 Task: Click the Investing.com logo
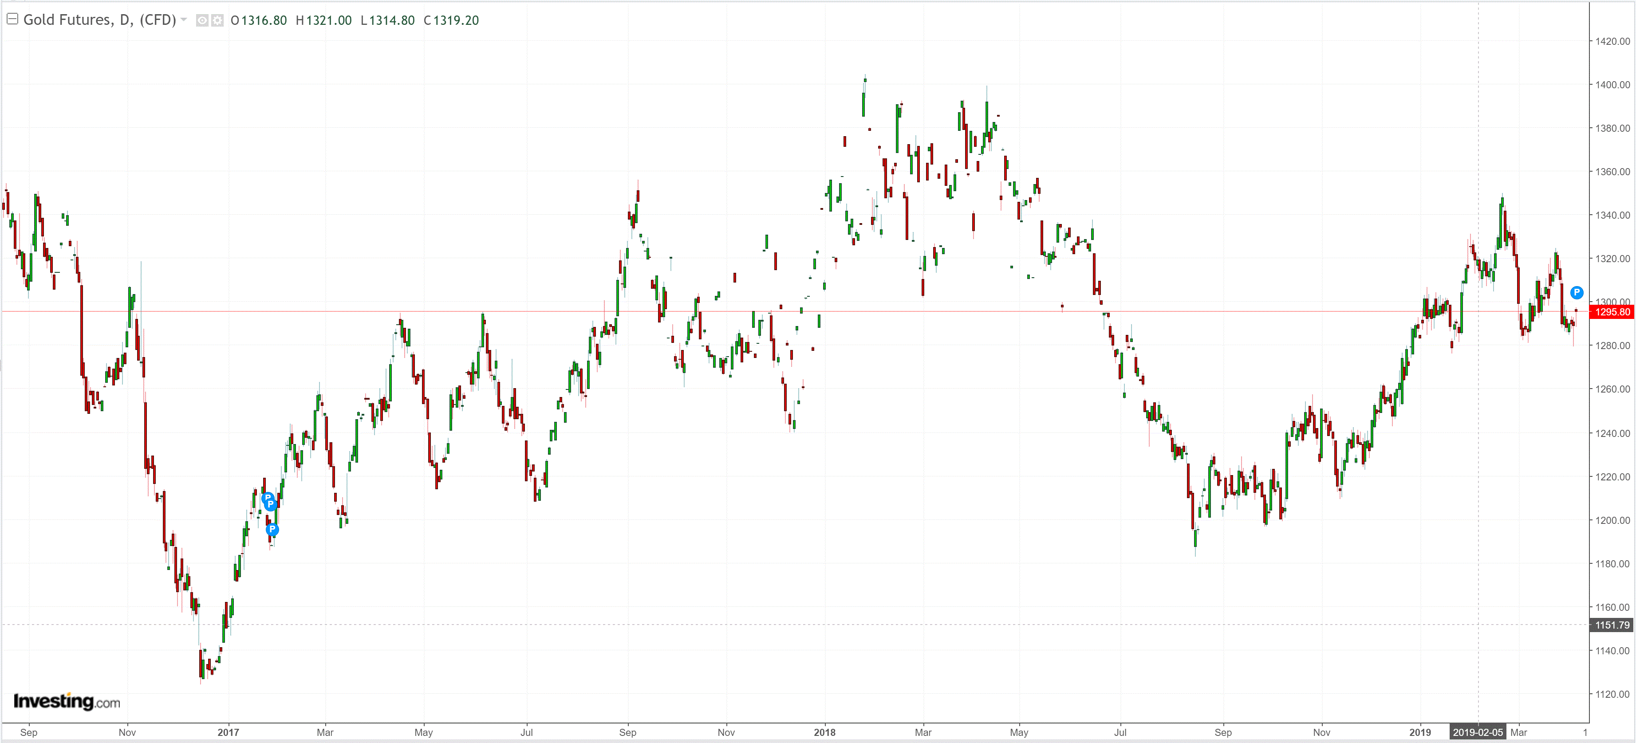click(67, 701)
